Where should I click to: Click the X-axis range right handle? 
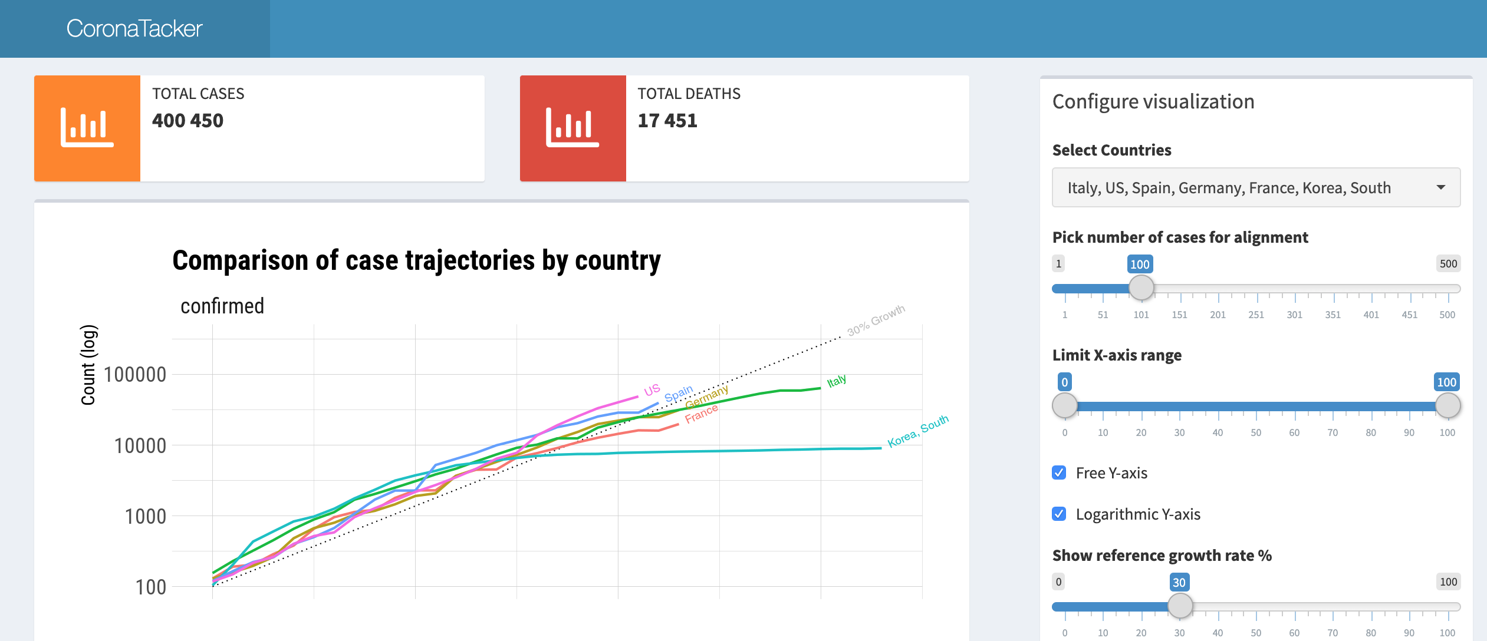click(1447, 406)
